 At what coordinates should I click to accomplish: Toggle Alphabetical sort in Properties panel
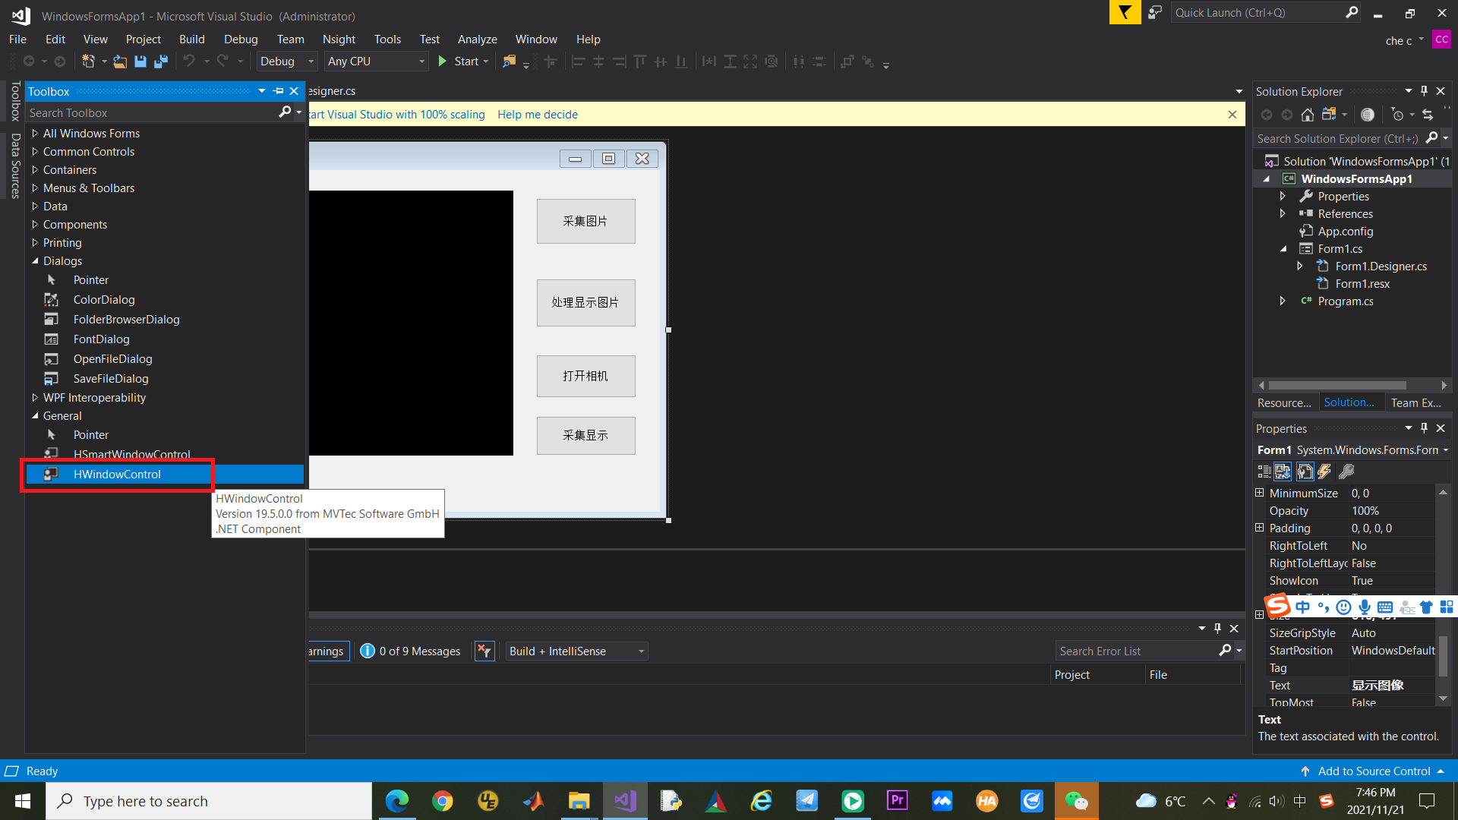[x=1283, y=471]
